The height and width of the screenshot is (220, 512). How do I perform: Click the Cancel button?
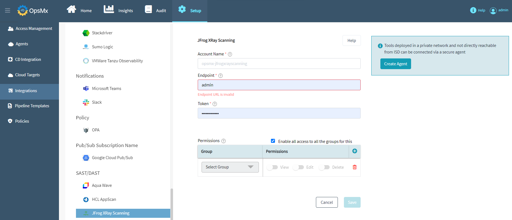327,202
